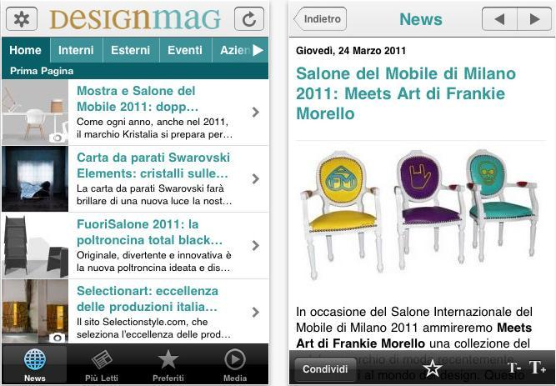The height and width of the screenshot is (386, 556).
Task: Open Carta da parati Swarovski chevron
Action: (x=256, y=179)
